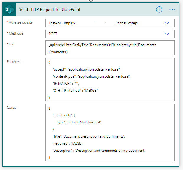This screenshot has width=183, height=170.
Task: Click the "accept" header line
Action: (86, 69)
